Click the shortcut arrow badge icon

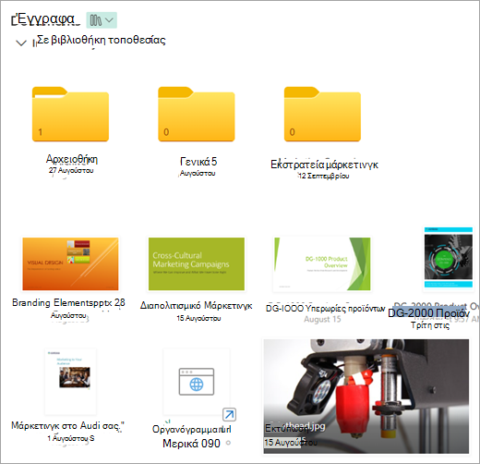pos(229,414)
